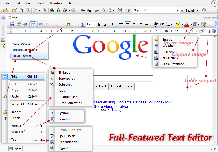
Task: Click the text highlight color swatch
Action: 177,25
